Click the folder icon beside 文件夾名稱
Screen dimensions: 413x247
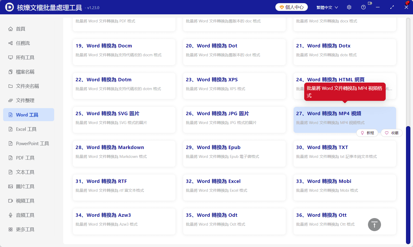tap(10, 86)
